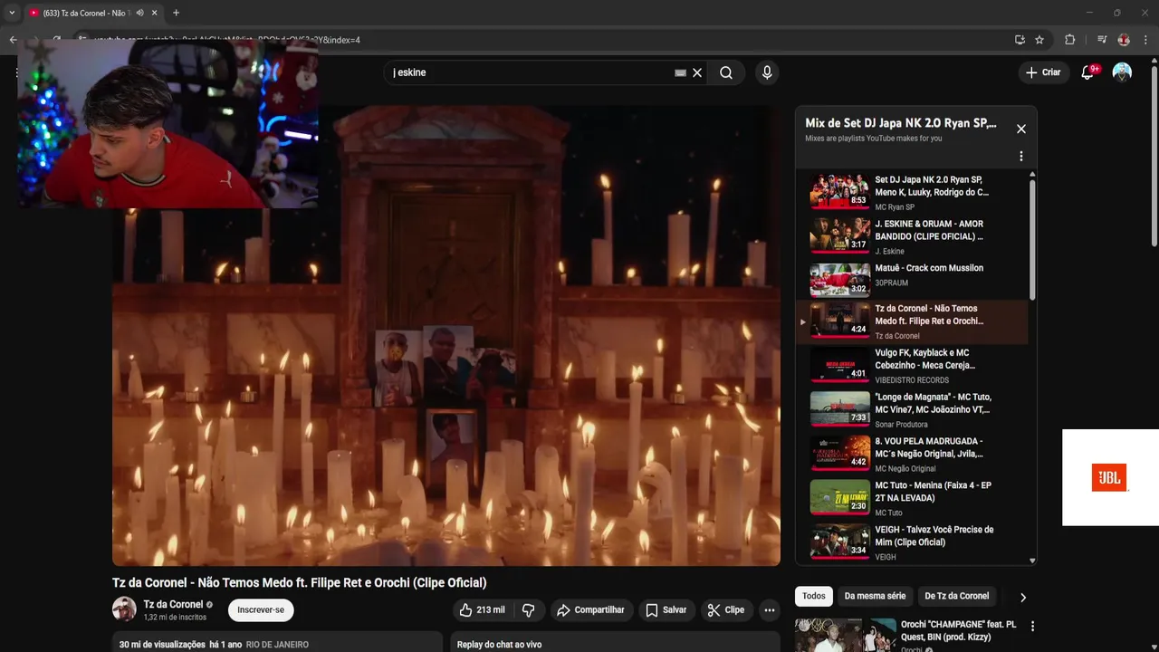Play Set DJ Japa NK 2.0 from the playlist
The image size is (1159, 652).
tap(913, 192)
